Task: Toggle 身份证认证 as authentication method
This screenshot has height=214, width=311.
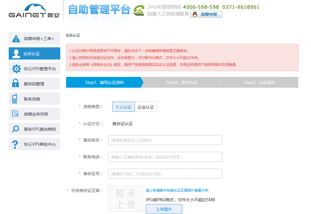Action: (x=123, y=123)
